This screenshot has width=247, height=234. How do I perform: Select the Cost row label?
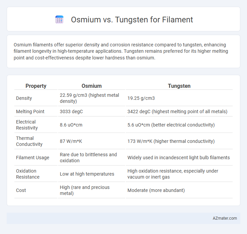pos(21,190)
